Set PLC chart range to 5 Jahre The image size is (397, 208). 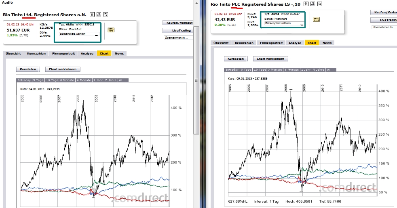pos(319,69)
